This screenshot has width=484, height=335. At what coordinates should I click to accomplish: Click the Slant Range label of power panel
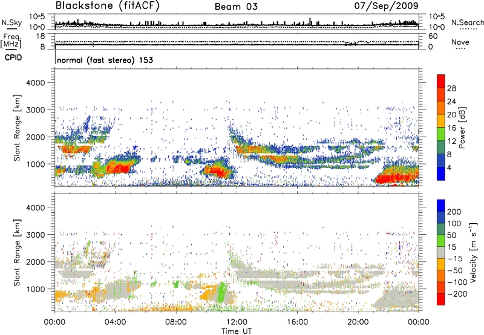(x=17, y=128)
